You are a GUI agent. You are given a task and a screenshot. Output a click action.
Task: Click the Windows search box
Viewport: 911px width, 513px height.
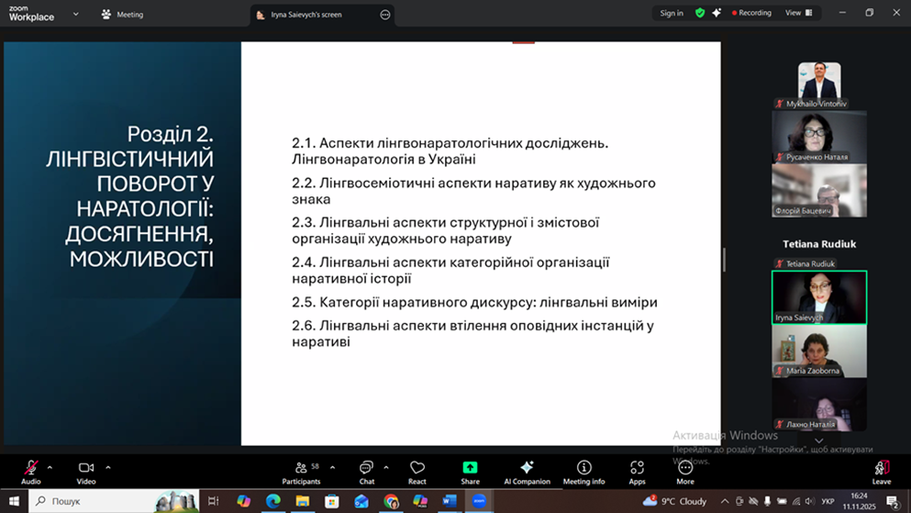pyautogui.click(x=92, y=502)
